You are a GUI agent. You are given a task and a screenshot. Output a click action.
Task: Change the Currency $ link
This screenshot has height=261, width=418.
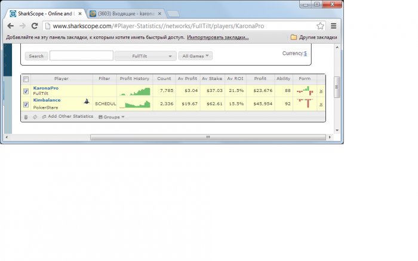click(x=305, y=53)
